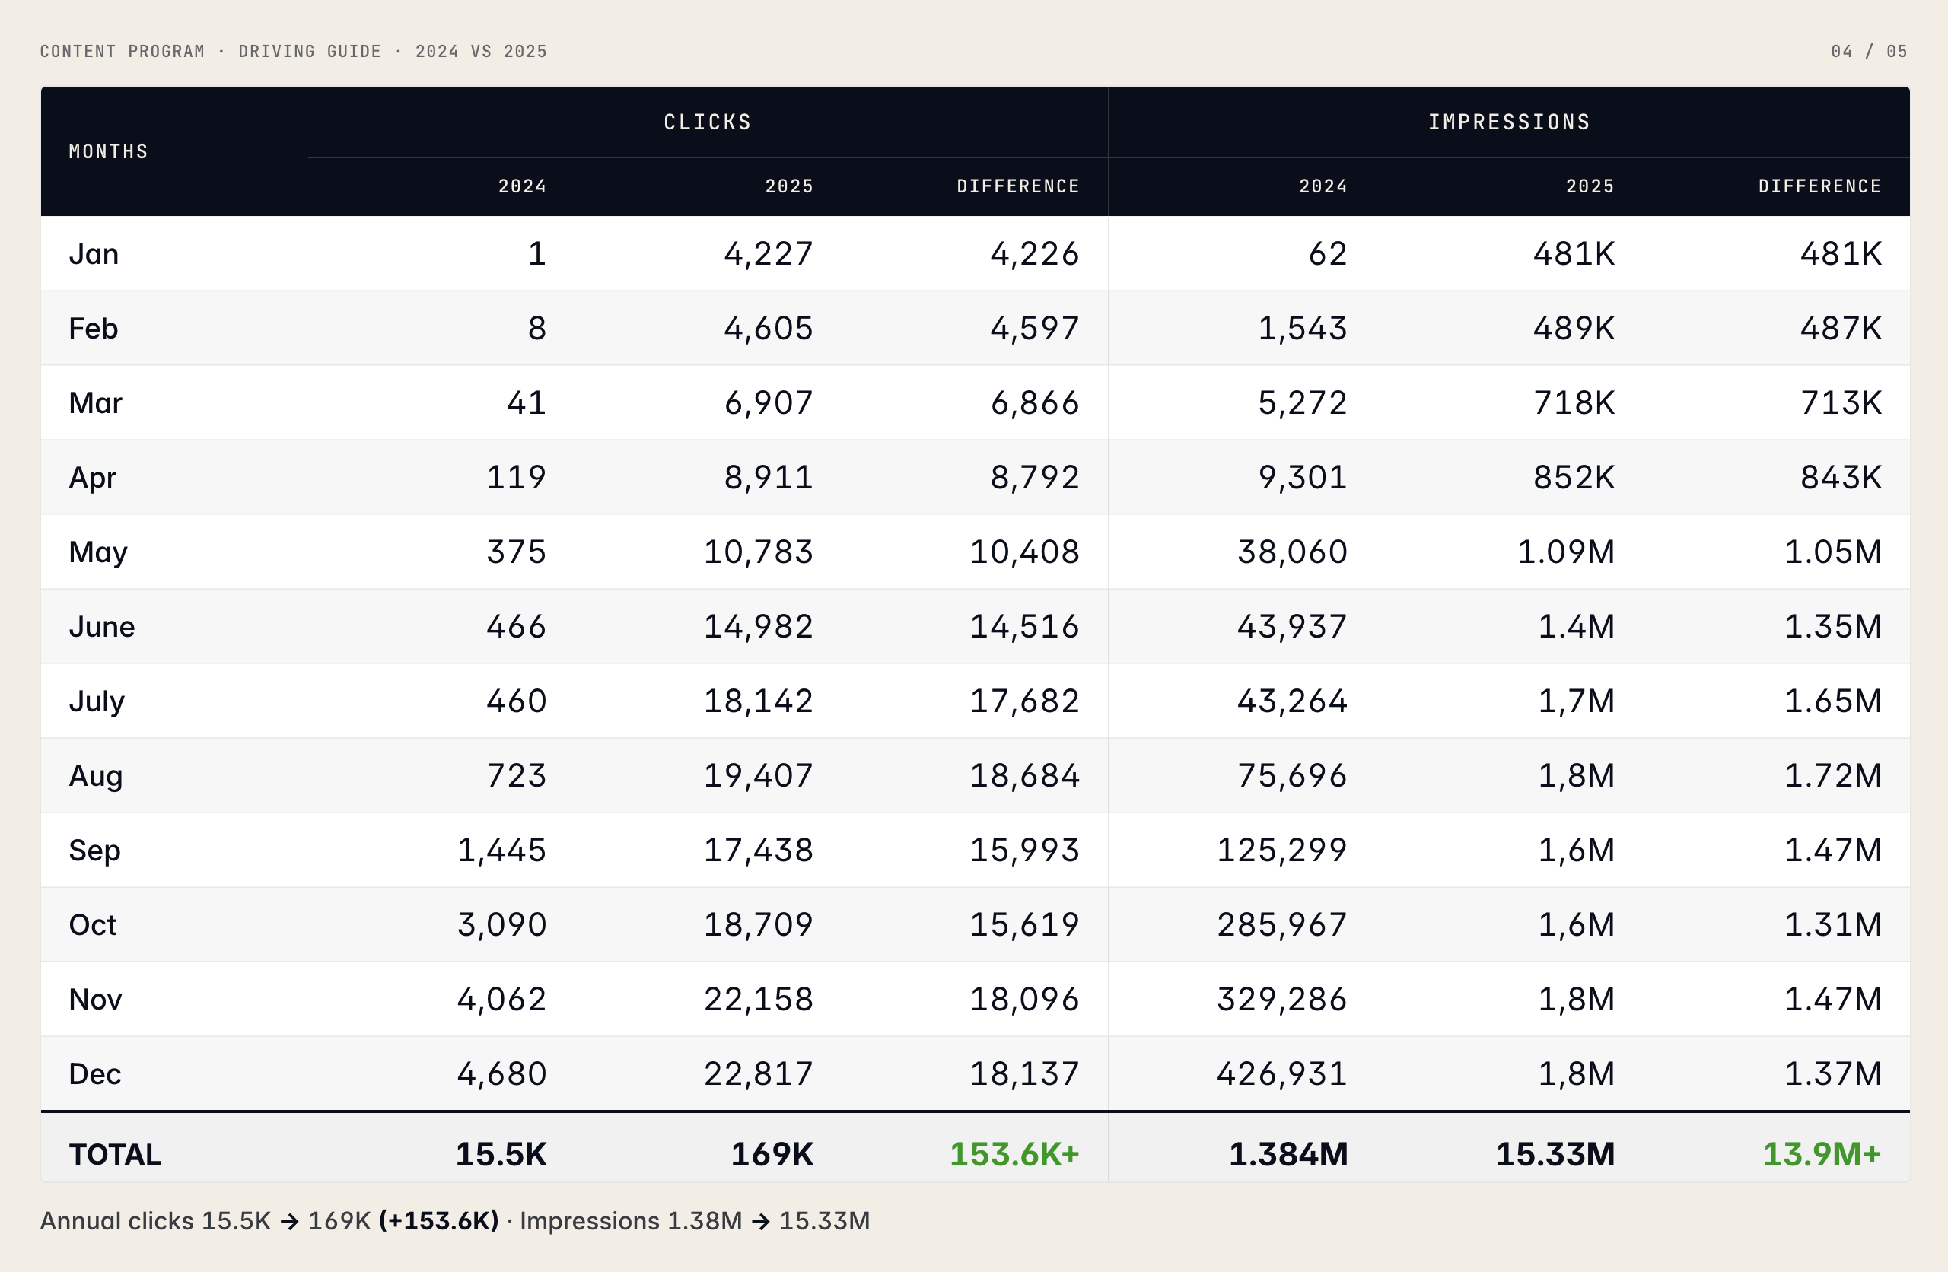Select the Feb impressions value 1,543
1948x1272 pixels.
pos(1302,328)
